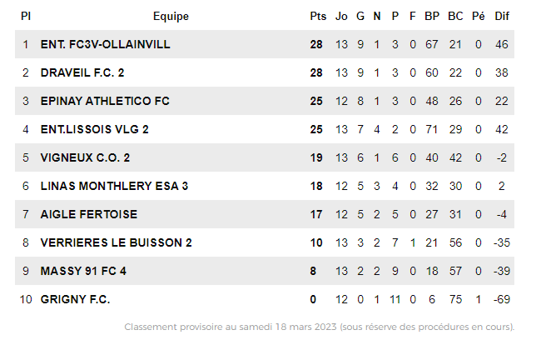Click the BP column header
The image size is (536, 350).
[432, 16]
